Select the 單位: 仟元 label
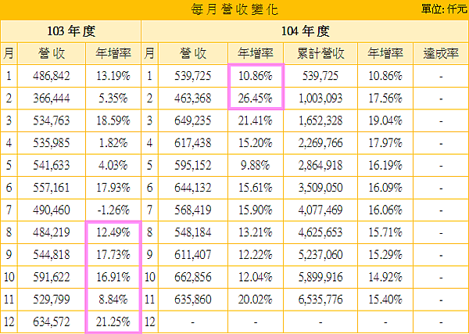The width and height of the screenshot is (469, 334). 445,9
